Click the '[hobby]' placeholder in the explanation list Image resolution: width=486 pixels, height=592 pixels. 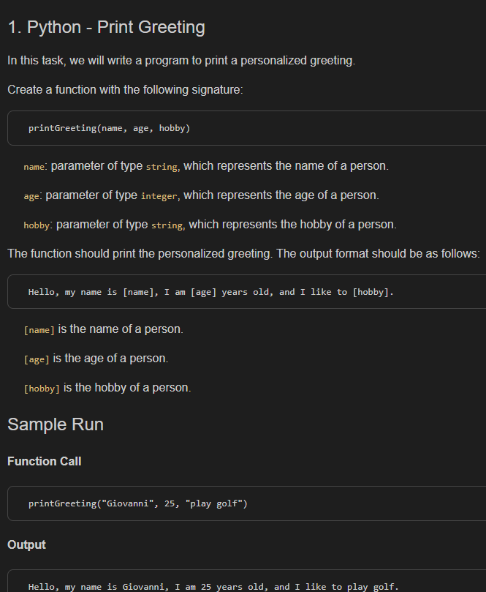point(42,389)
